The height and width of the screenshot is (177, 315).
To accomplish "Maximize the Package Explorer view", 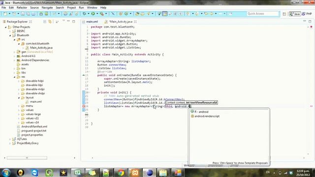I will [x=73, y=21].
